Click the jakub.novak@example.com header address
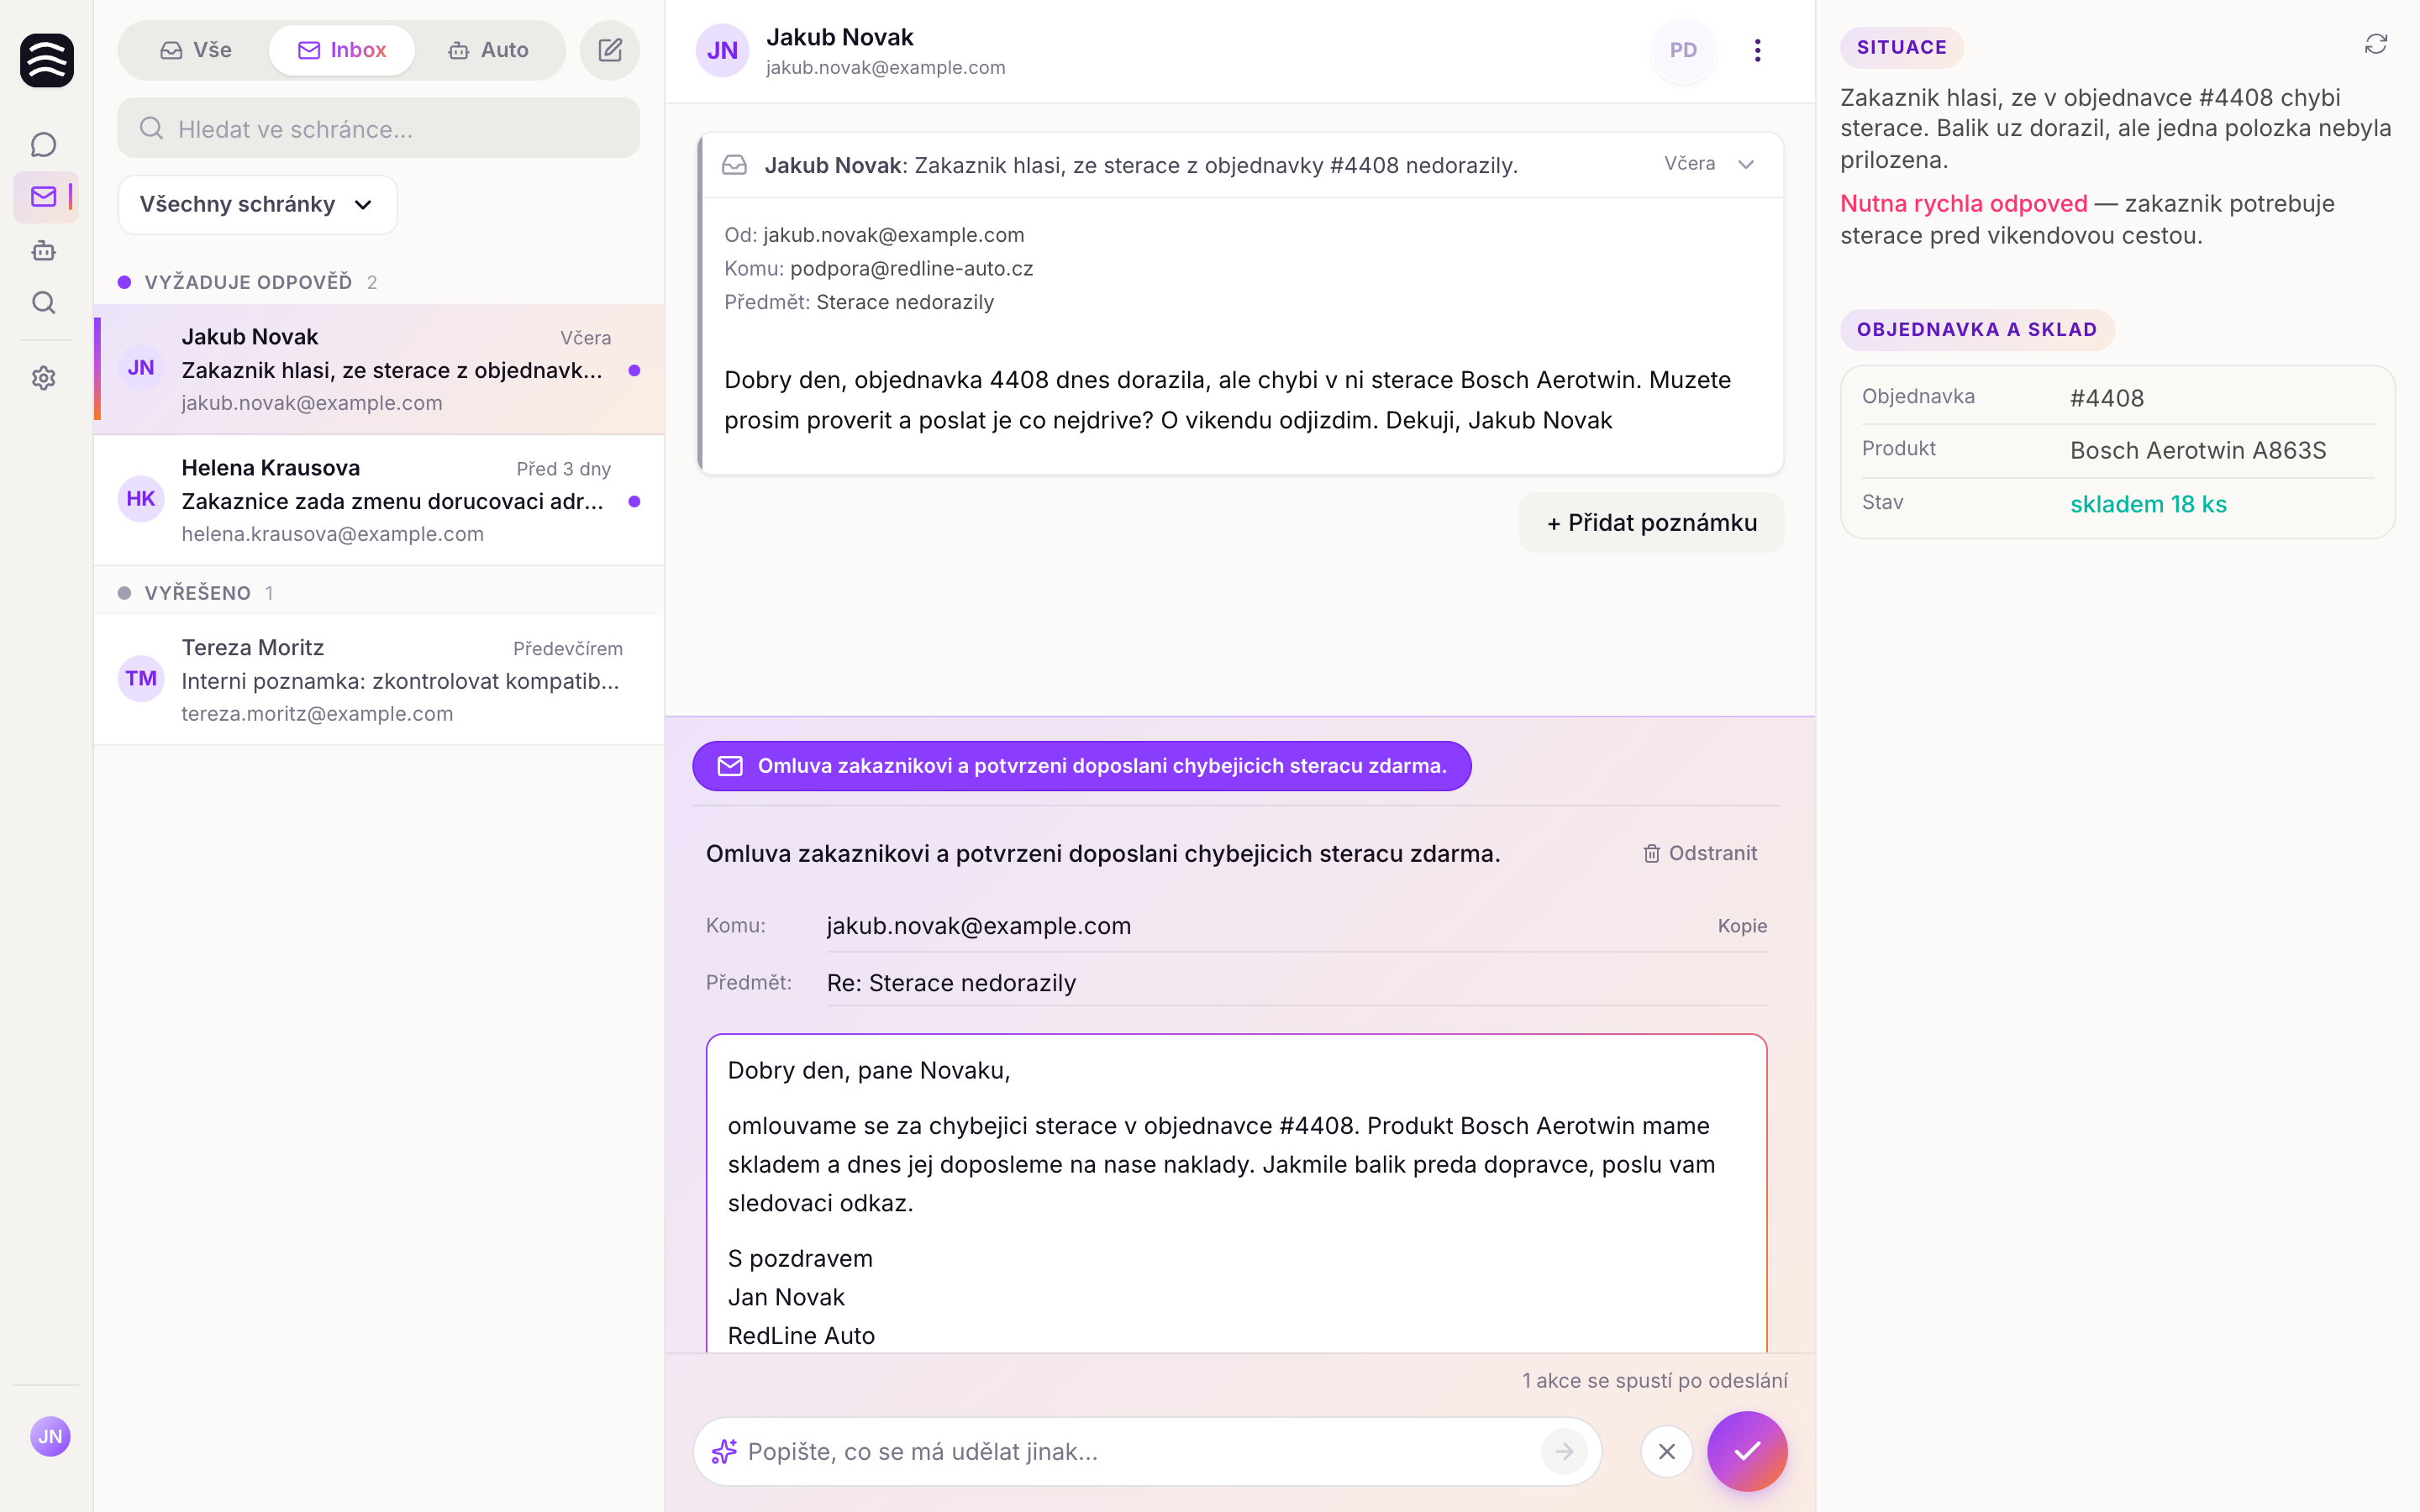This screenshot has height=1512, width=2420. click(885, 68)
